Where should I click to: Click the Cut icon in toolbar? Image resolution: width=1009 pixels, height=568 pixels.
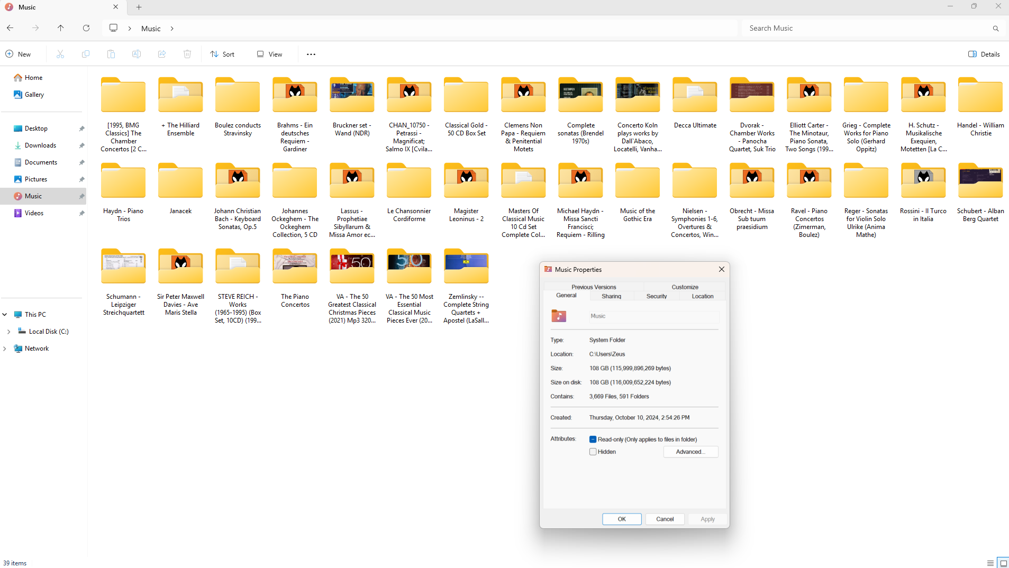tap(60, 54)
